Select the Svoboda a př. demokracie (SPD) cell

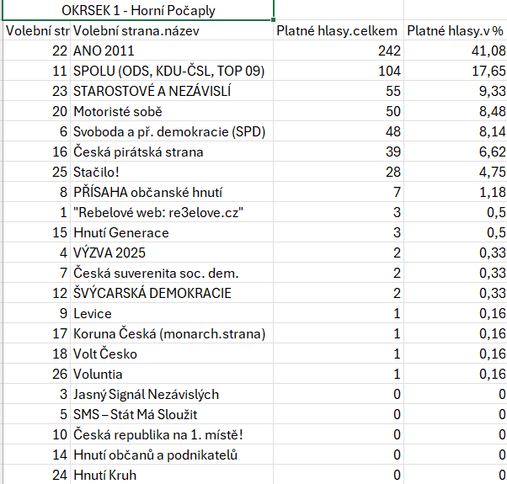pyautogui.click(x=167, y=132)
